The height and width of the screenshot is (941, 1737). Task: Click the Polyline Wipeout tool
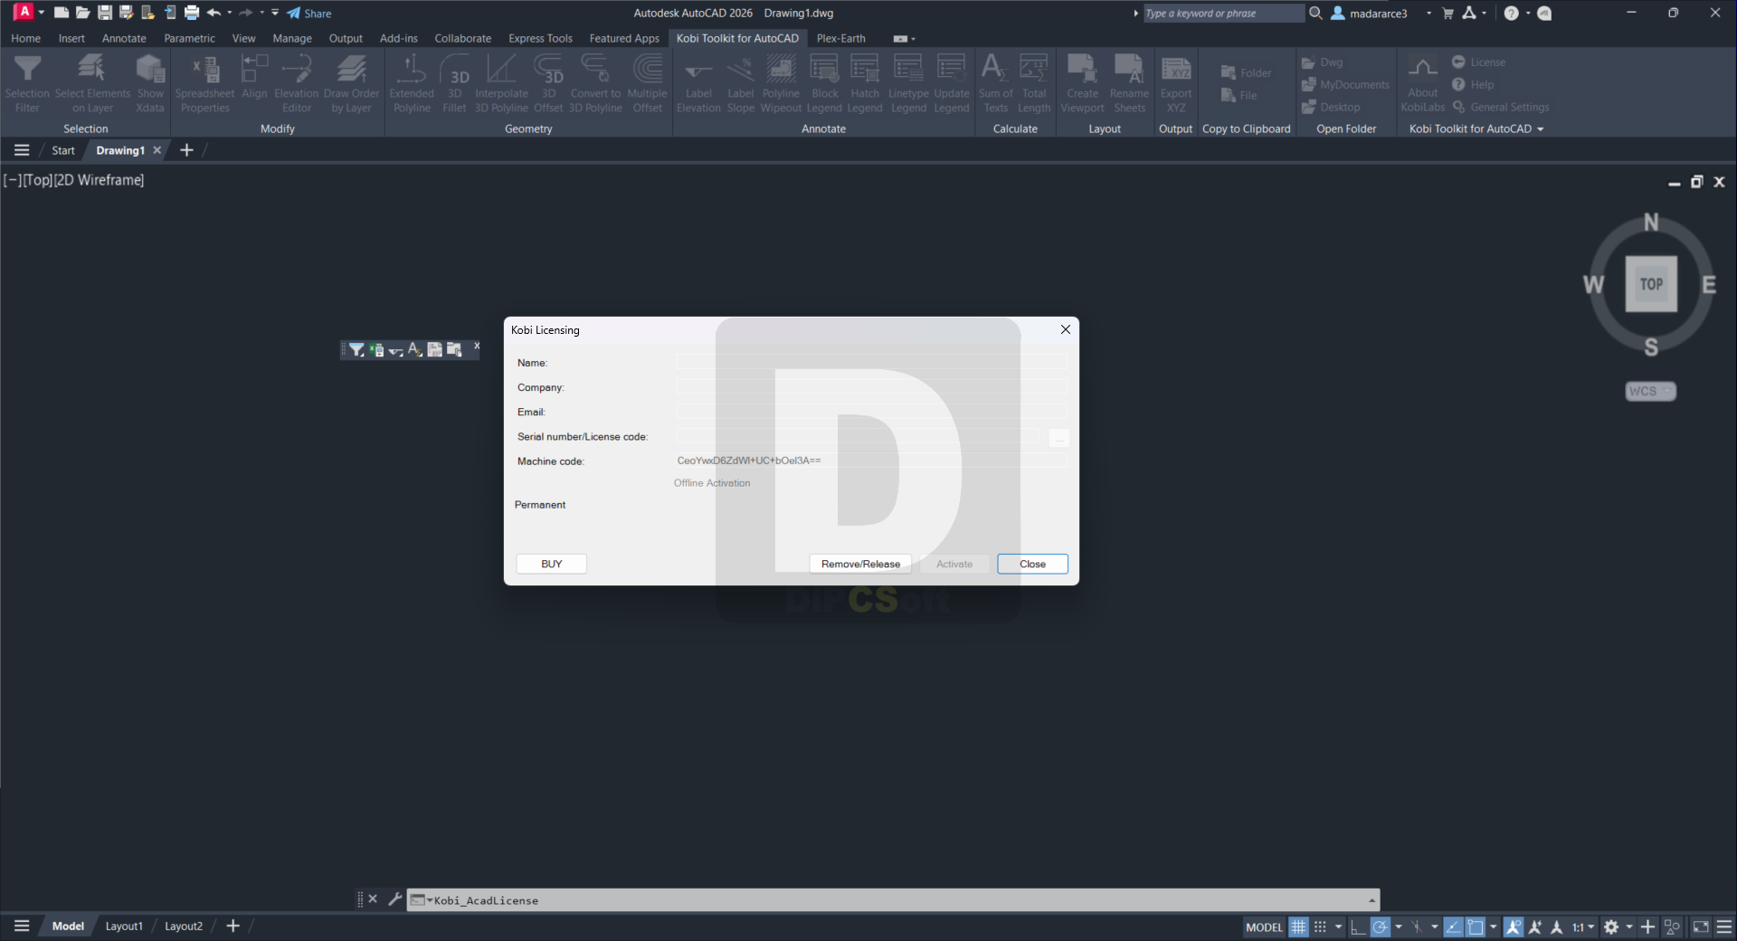click(781, 83)
